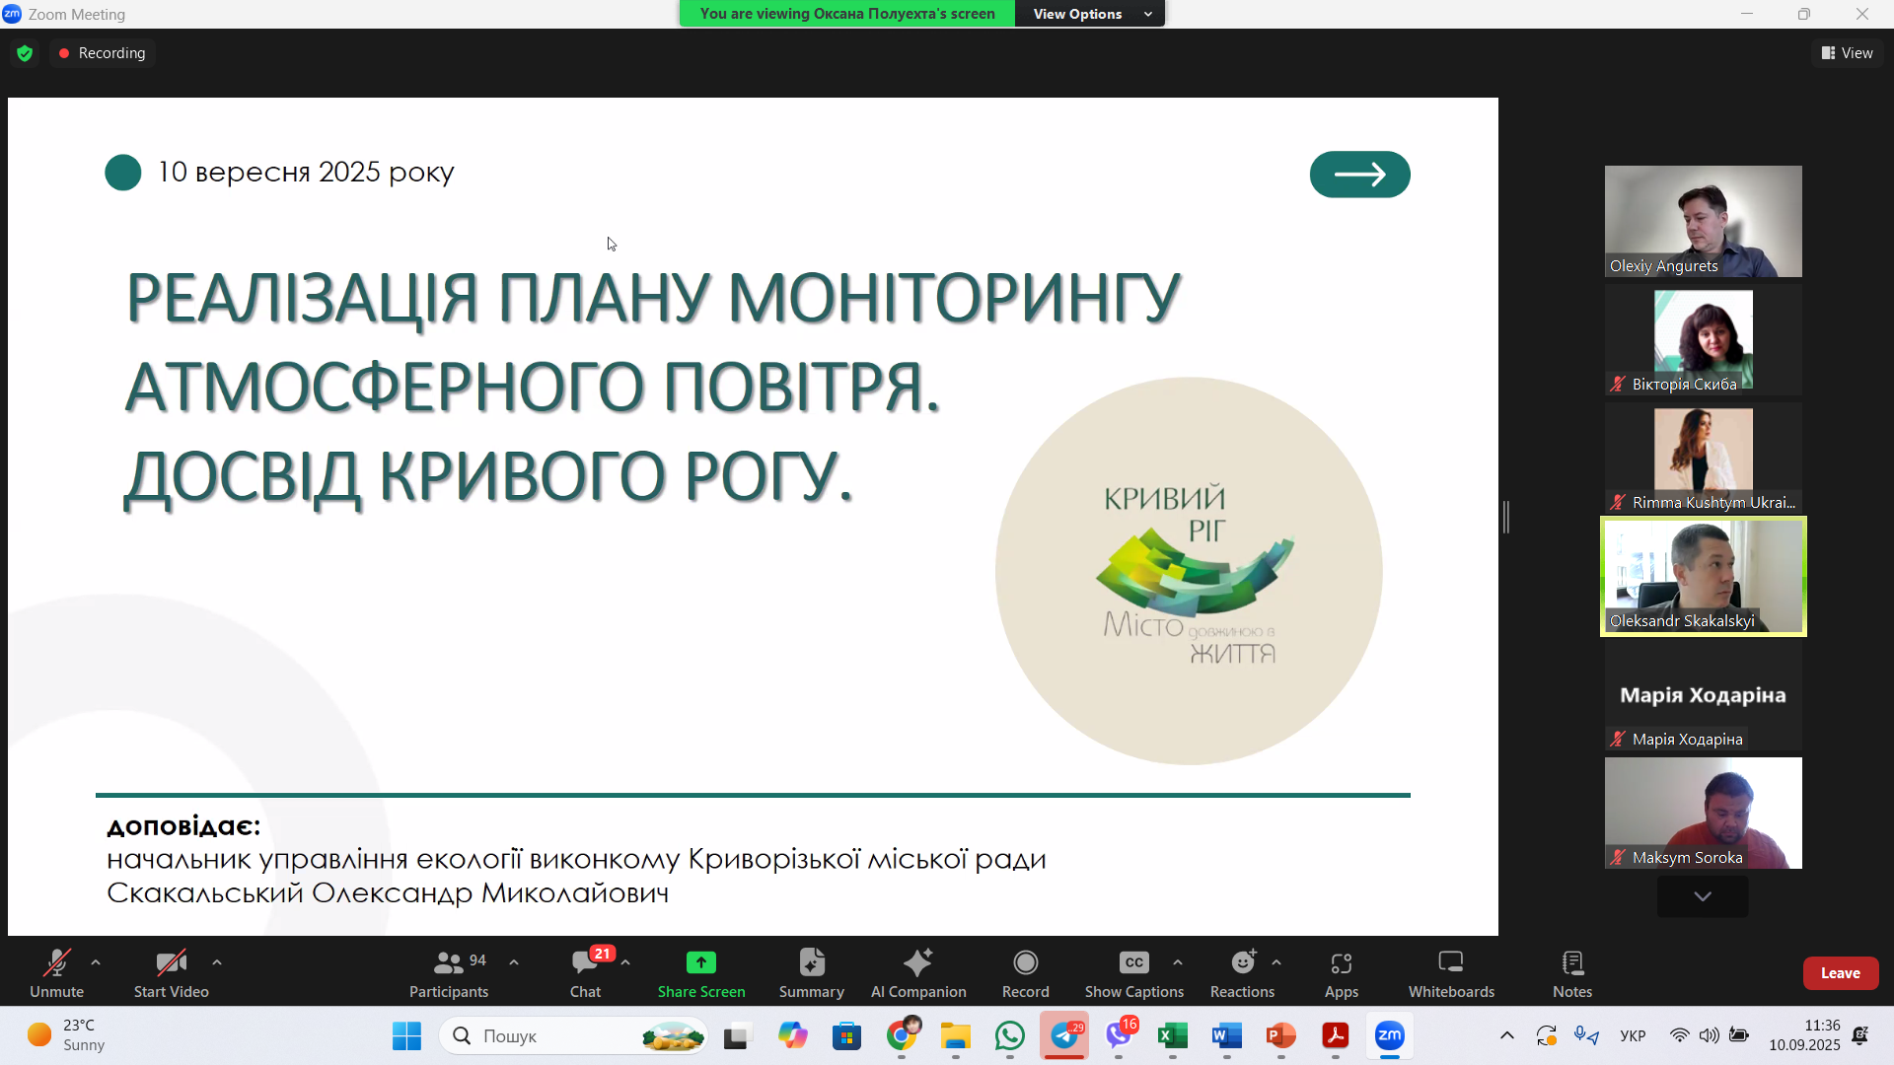Expand more participant videos below Maksym Soroka
The height and width of the screenshot is (1065, 1894).
tap(1702, 896)
